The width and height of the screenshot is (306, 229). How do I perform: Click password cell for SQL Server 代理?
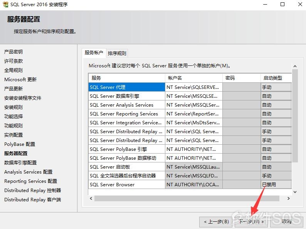coord(242,87)
